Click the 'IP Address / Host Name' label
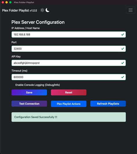The image size is (137, 154). pos(25,28)
